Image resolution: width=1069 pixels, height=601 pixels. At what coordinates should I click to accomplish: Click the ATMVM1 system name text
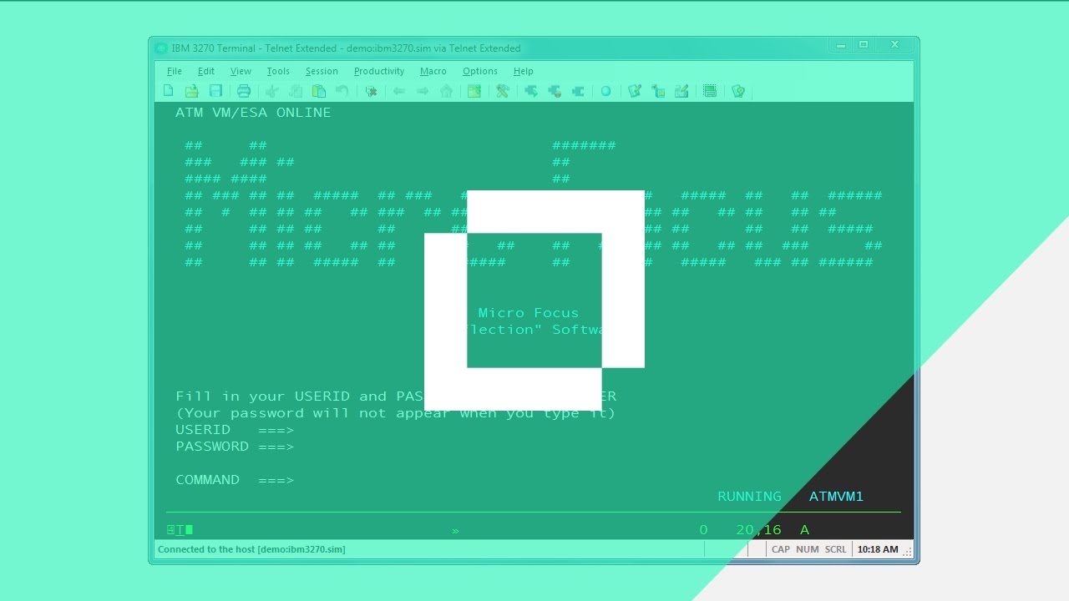[x=836, y=497]
